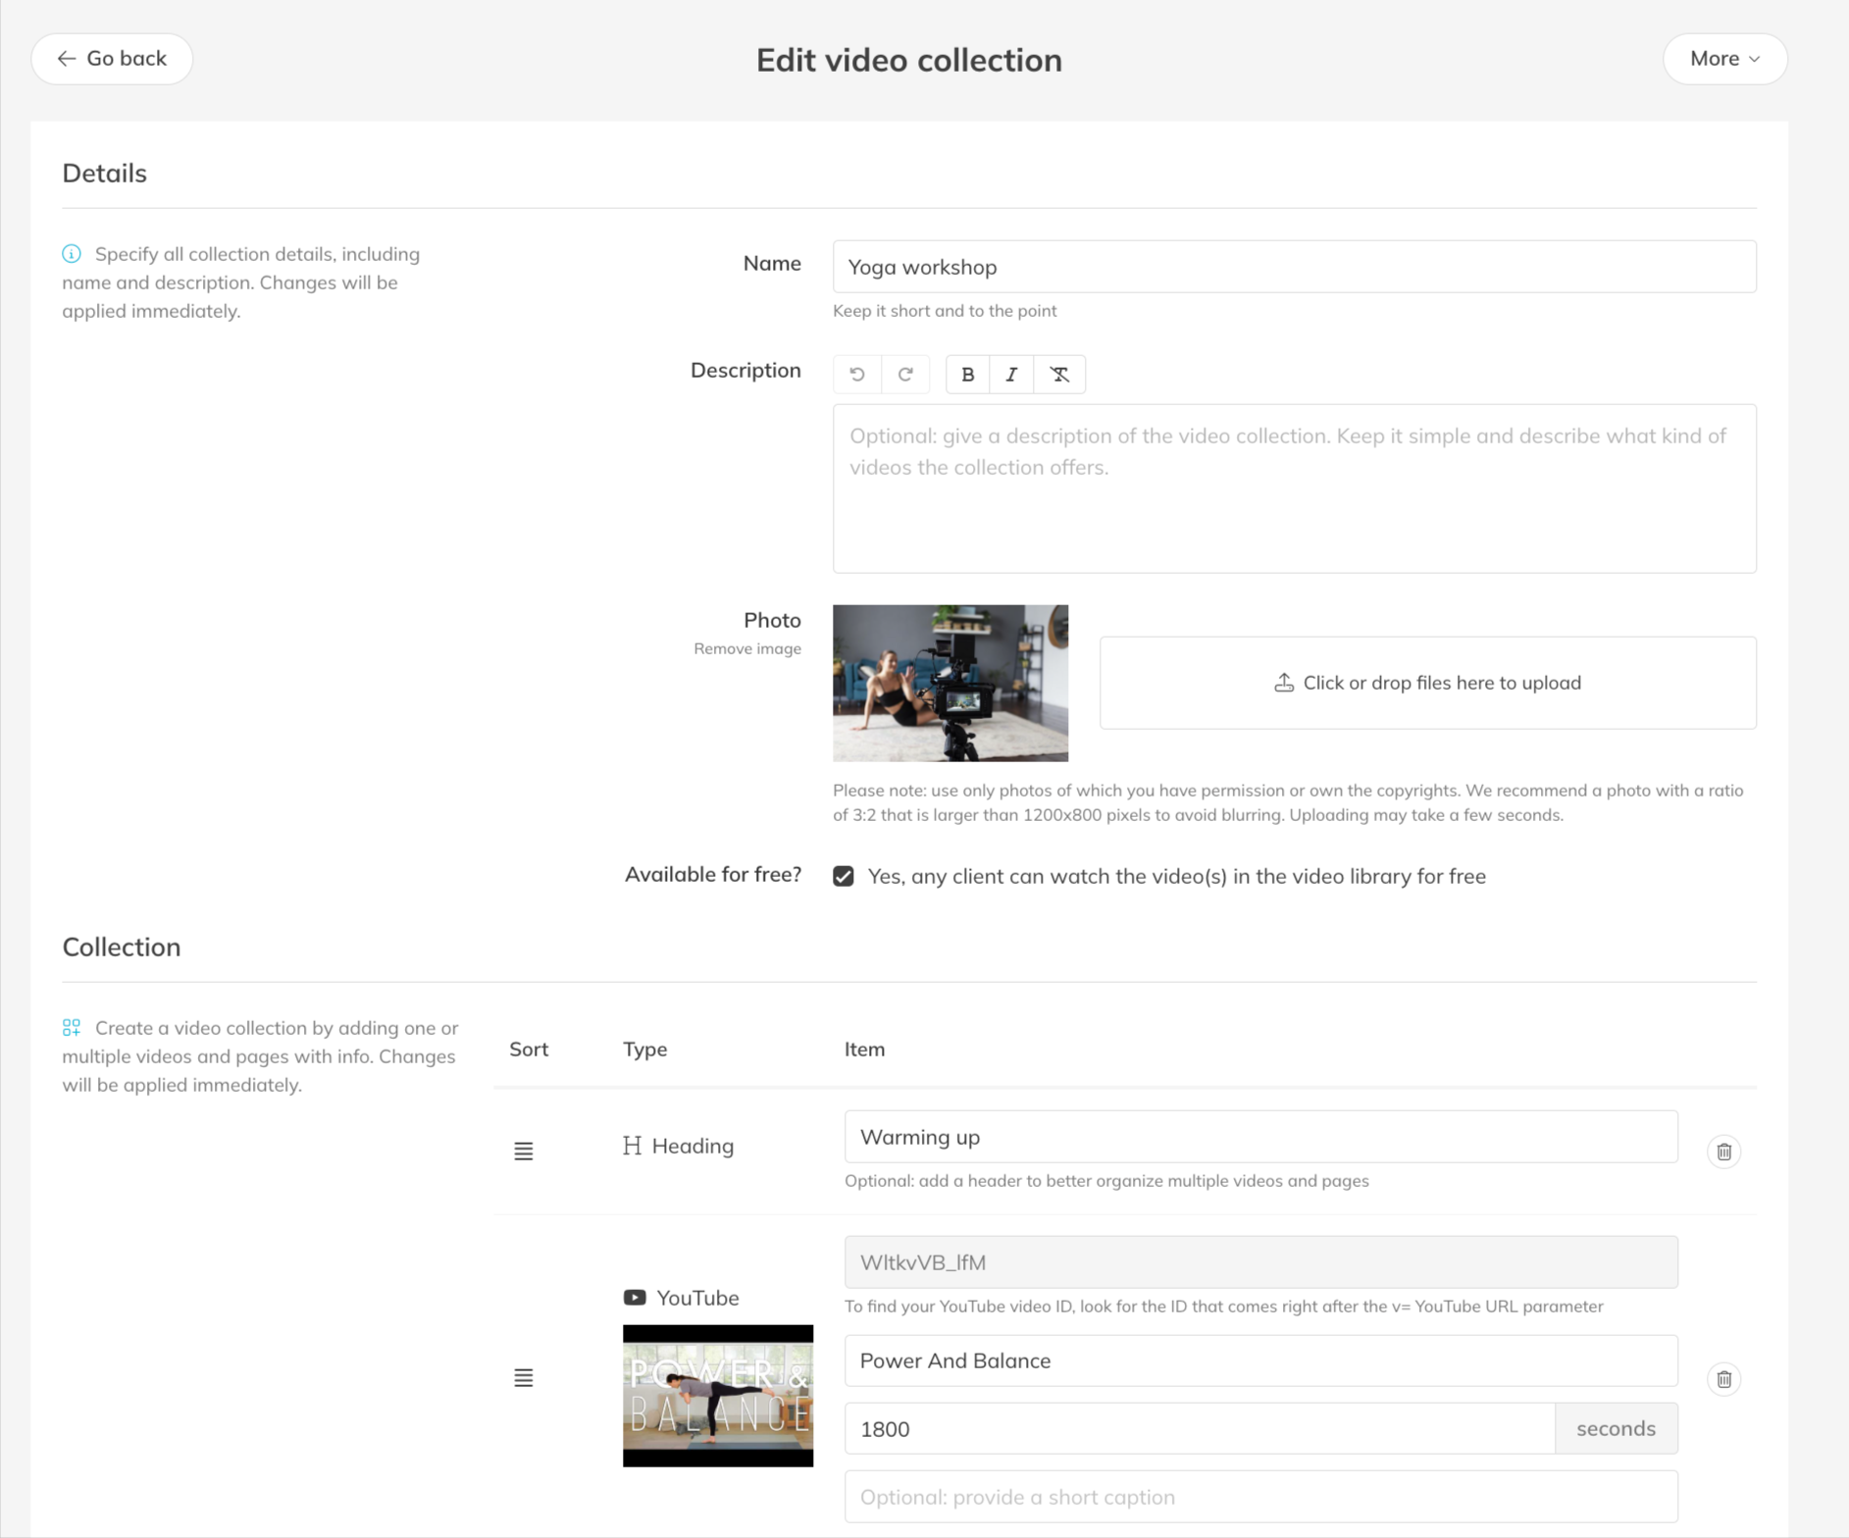Click the undo icon in description toolbar
Viewport: 1849px width, 1538px height.
[857, 375]
